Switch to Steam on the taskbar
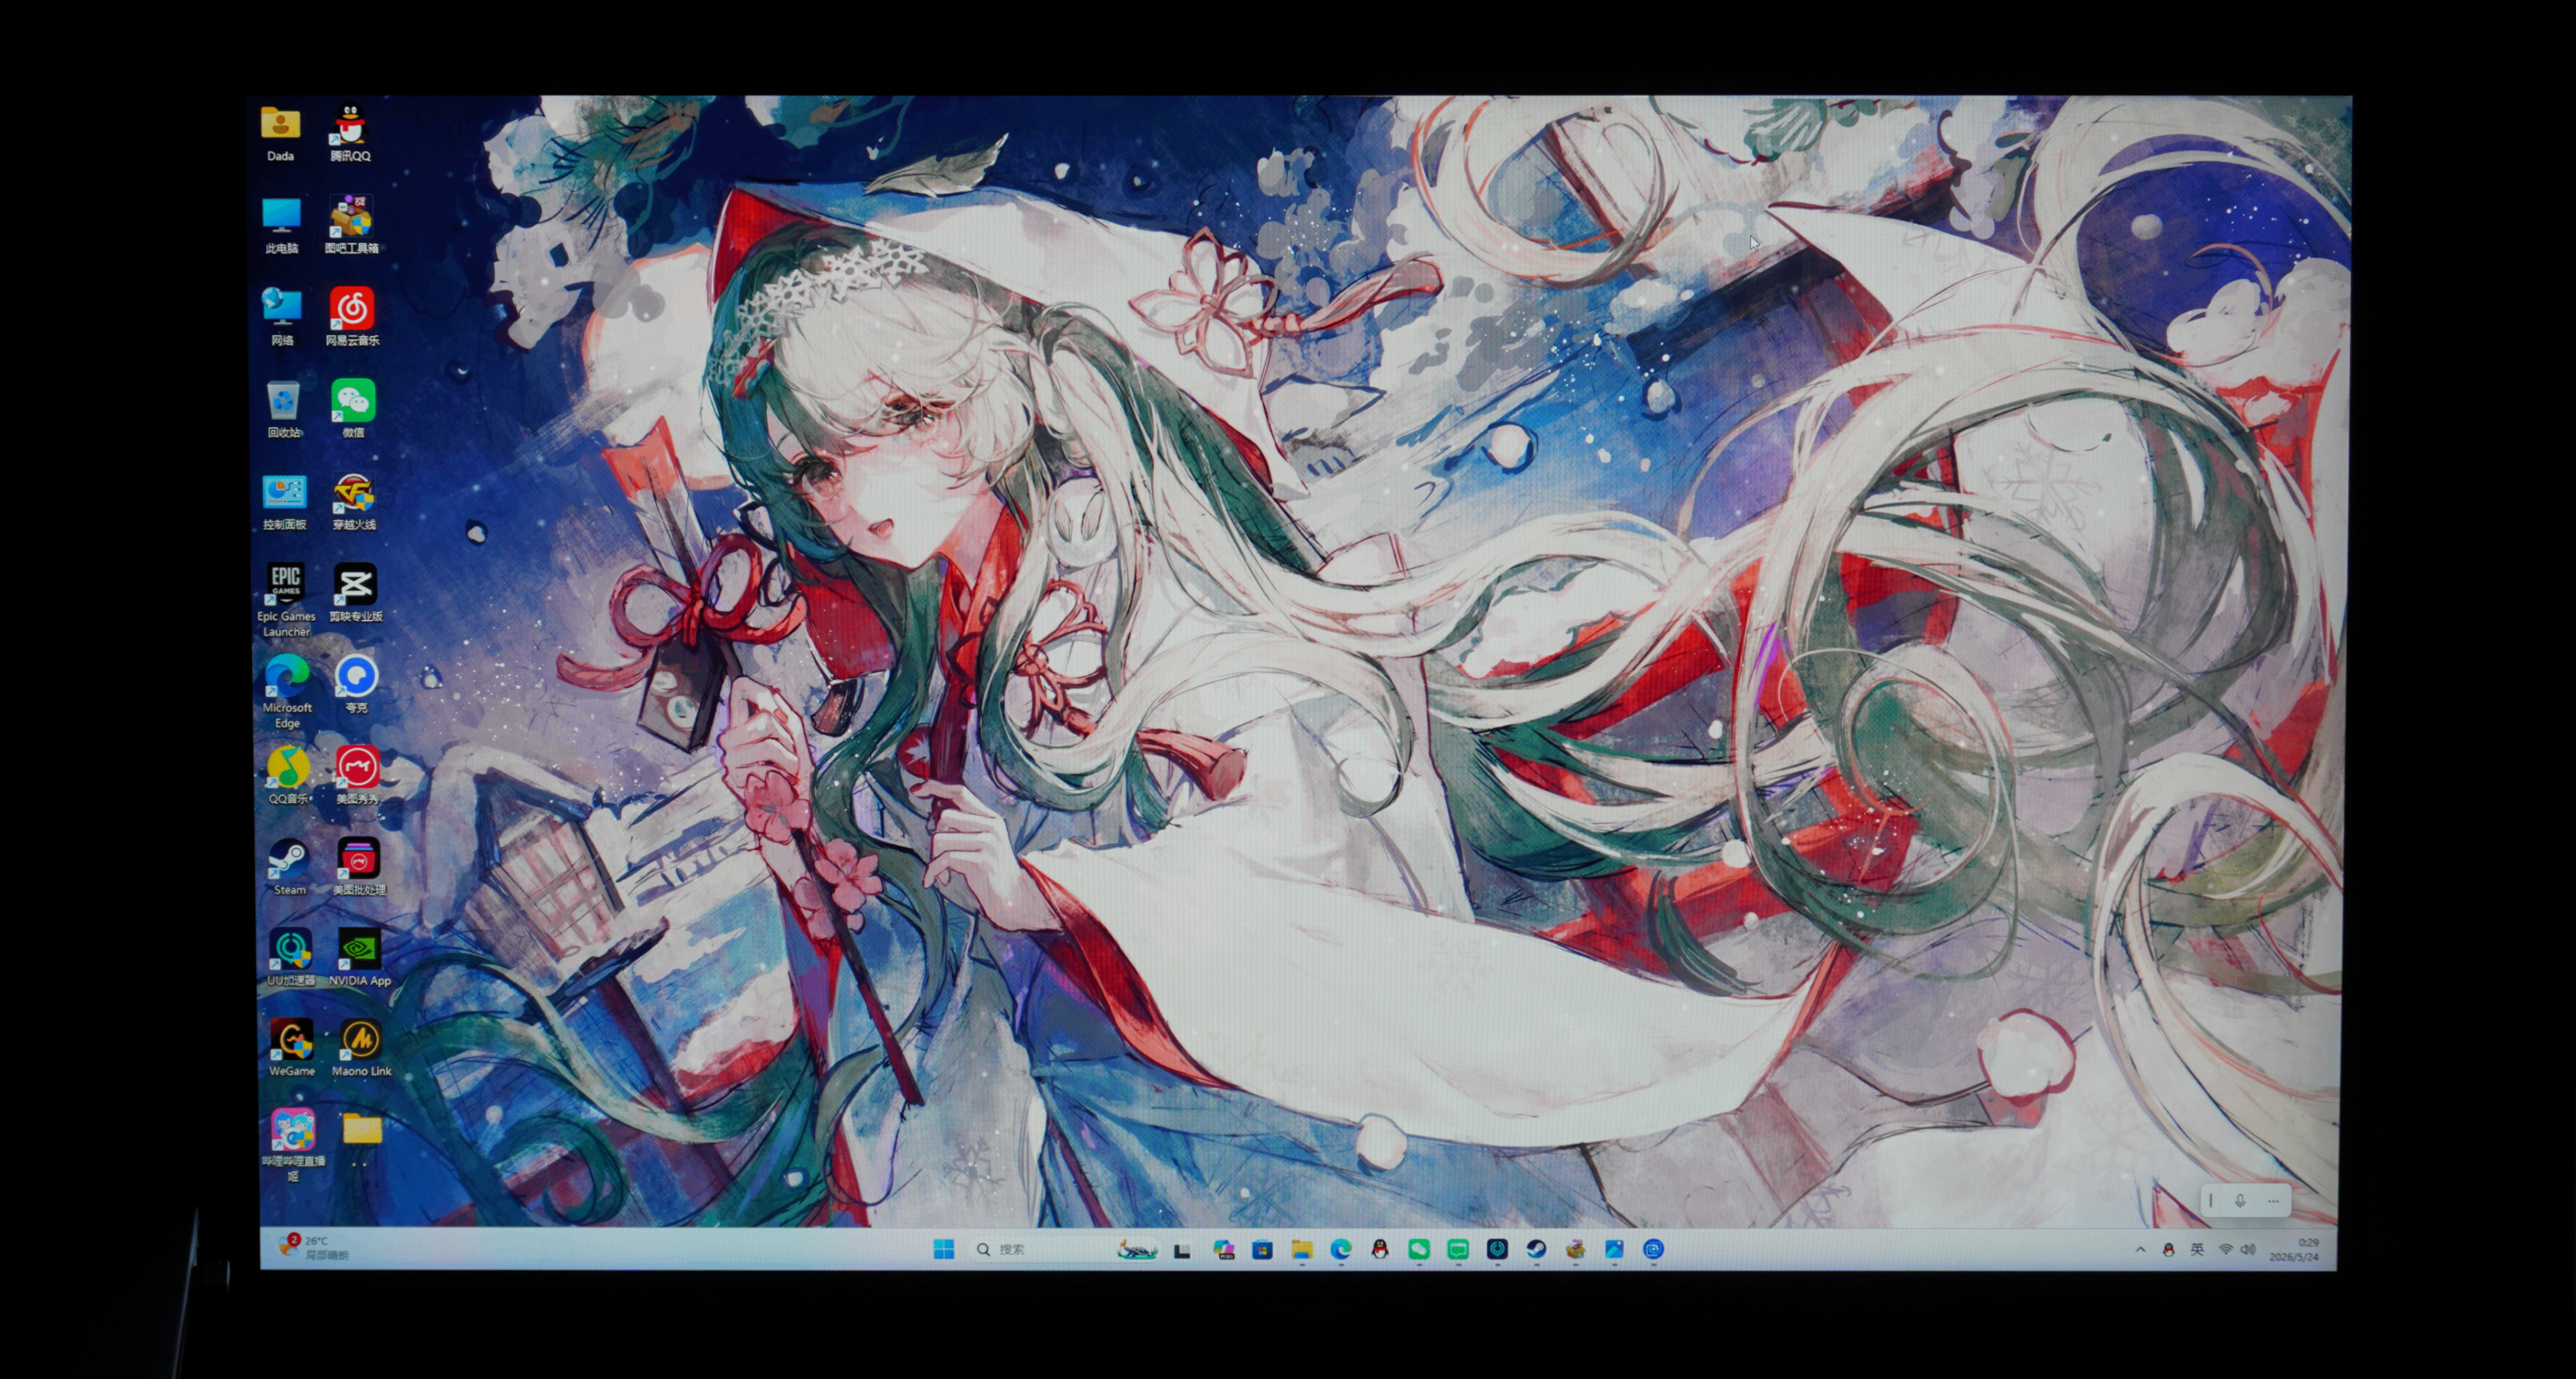Screen dimensions: 2576x1379 [x=1536, y=1249]
